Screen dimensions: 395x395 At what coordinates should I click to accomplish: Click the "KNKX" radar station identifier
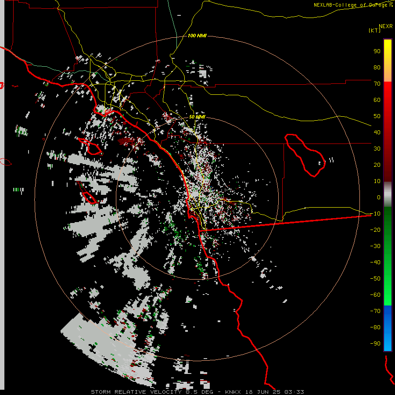pos(233,392)
